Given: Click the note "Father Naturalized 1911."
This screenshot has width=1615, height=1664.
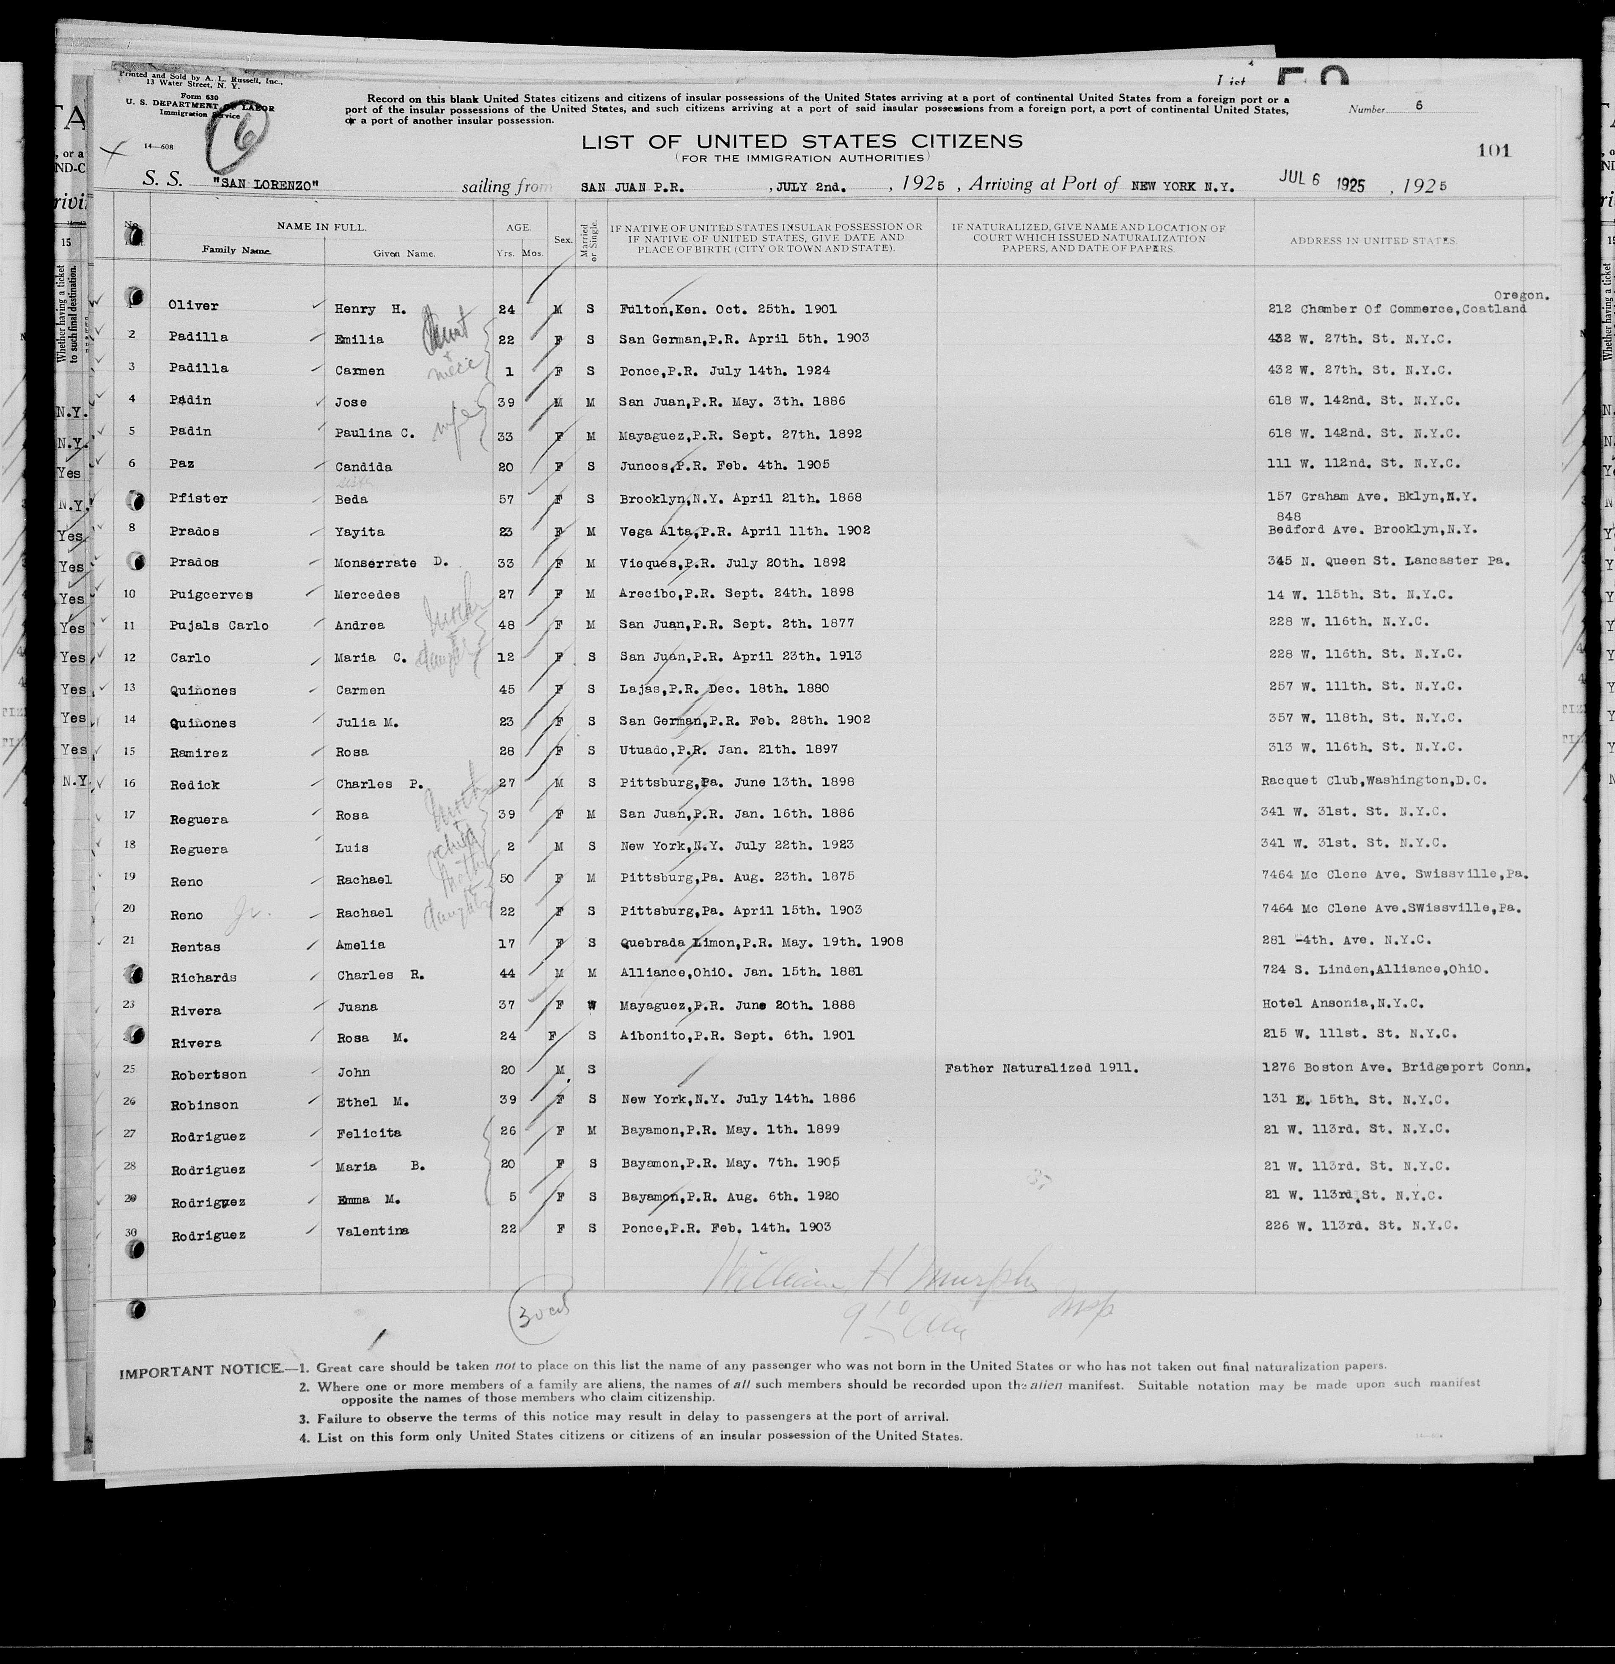Looking at the screenshot, I should (x=1041, y=1069).
